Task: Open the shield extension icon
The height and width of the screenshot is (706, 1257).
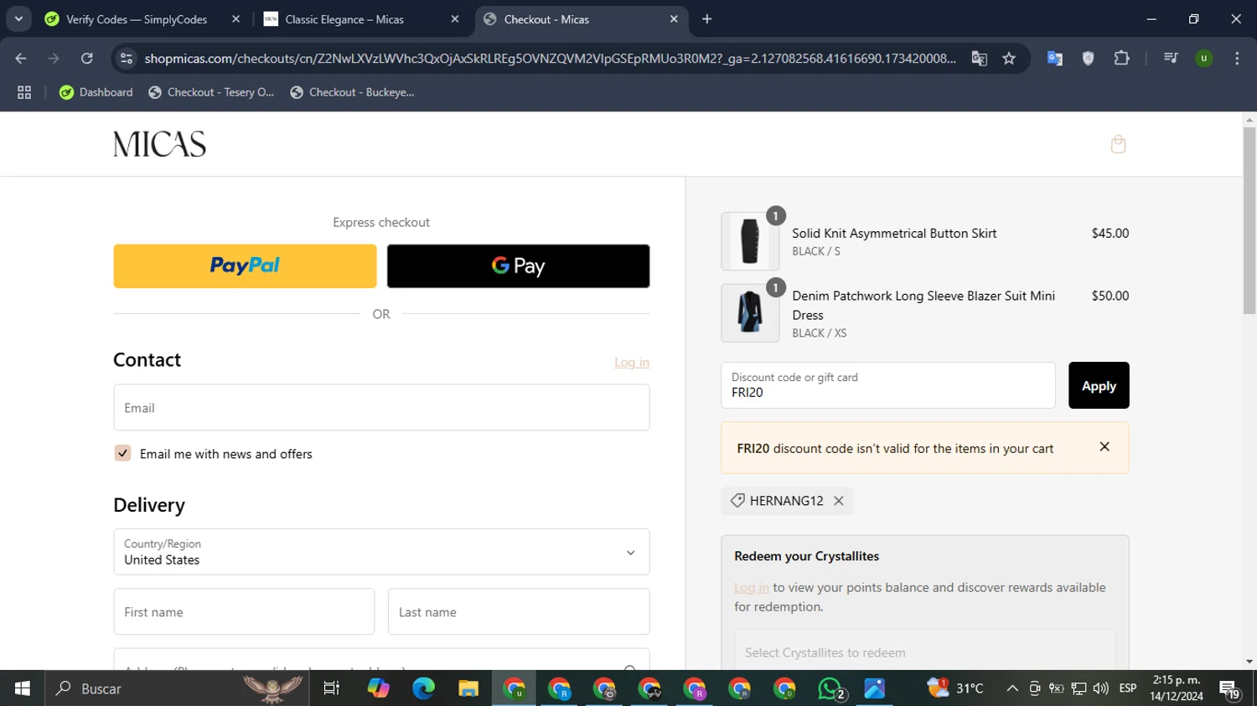Action: [x=1088, y=58]
